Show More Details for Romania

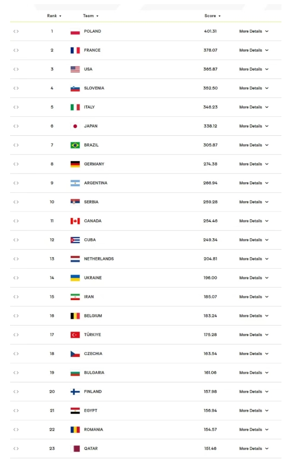[x=254, y=430]
